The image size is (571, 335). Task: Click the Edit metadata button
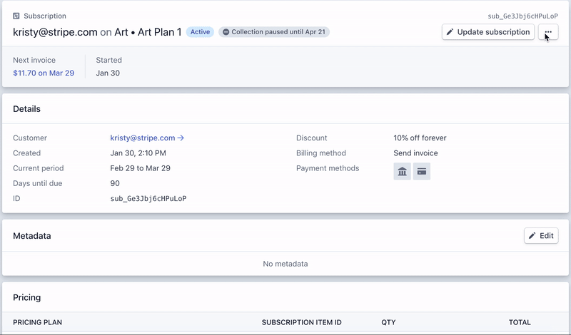pyautogui.click(x=541, y=235)
